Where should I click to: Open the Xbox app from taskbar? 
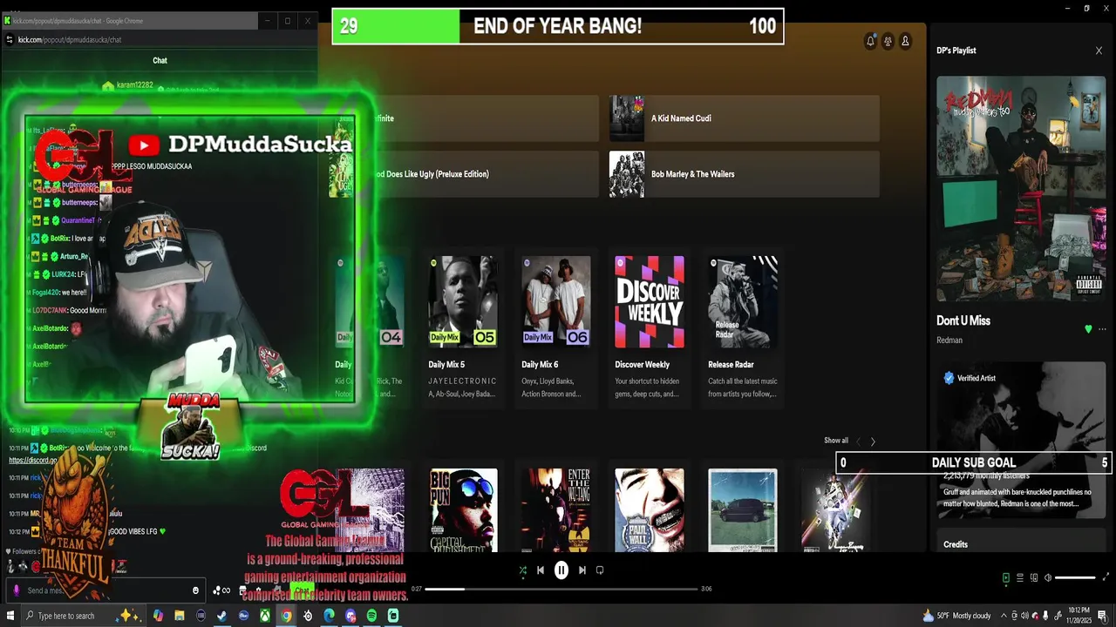pyautogui.click(x=264, y=616)
